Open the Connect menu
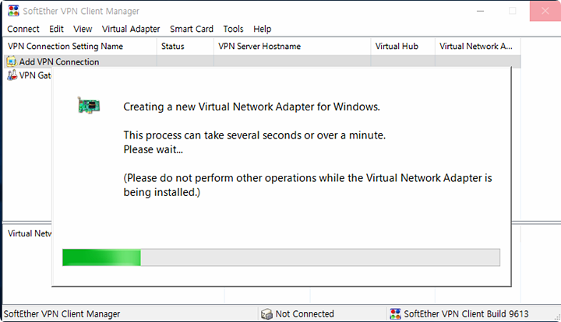 pyautogui.click(x=23, y=29)
